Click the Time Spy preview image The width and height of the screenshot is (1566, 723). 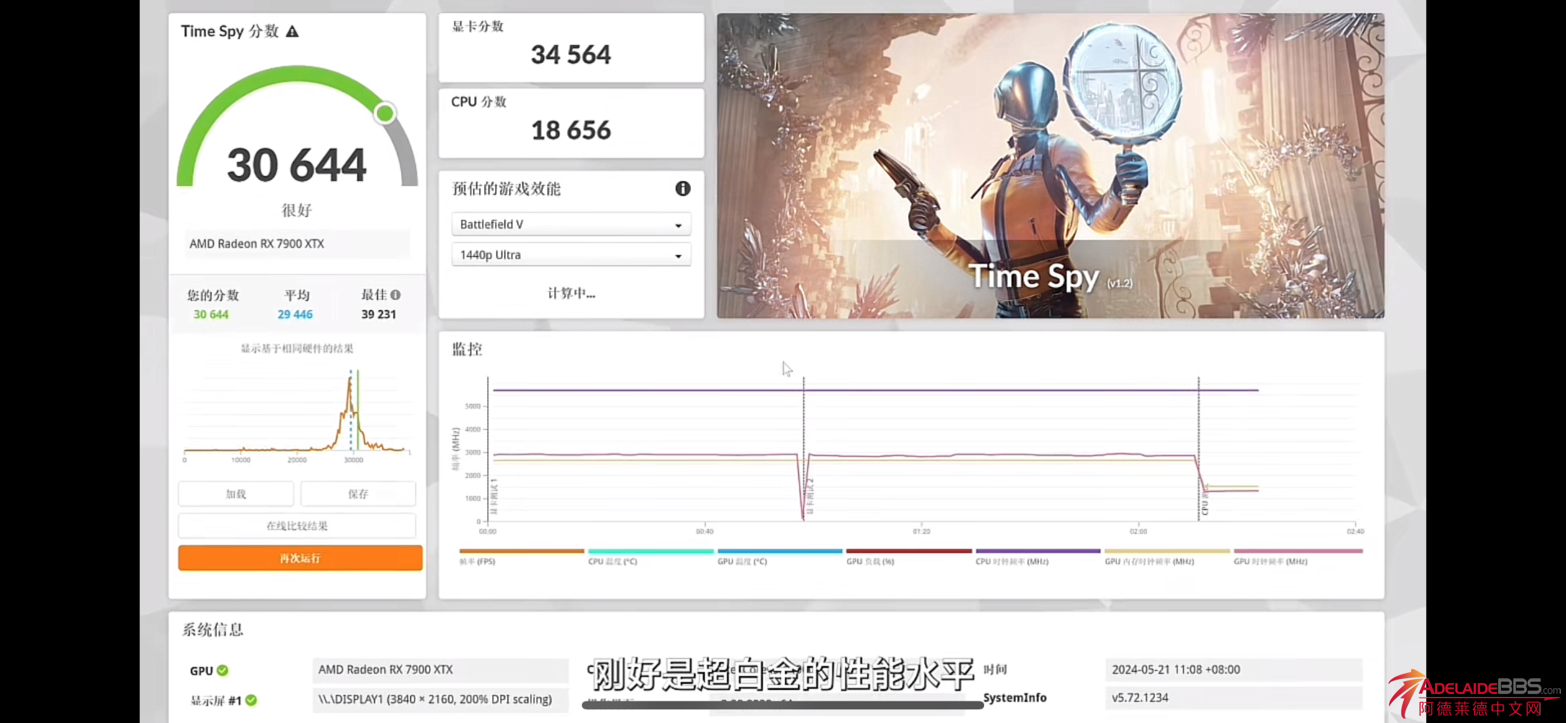[1050, 166]
